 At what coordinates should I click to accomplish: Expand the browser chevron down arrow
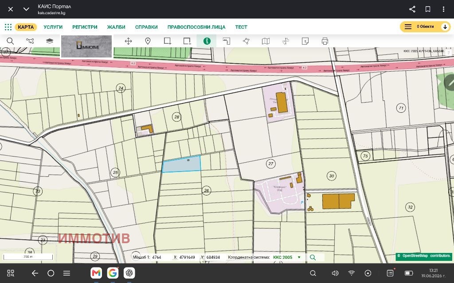(x=26, y=9)
